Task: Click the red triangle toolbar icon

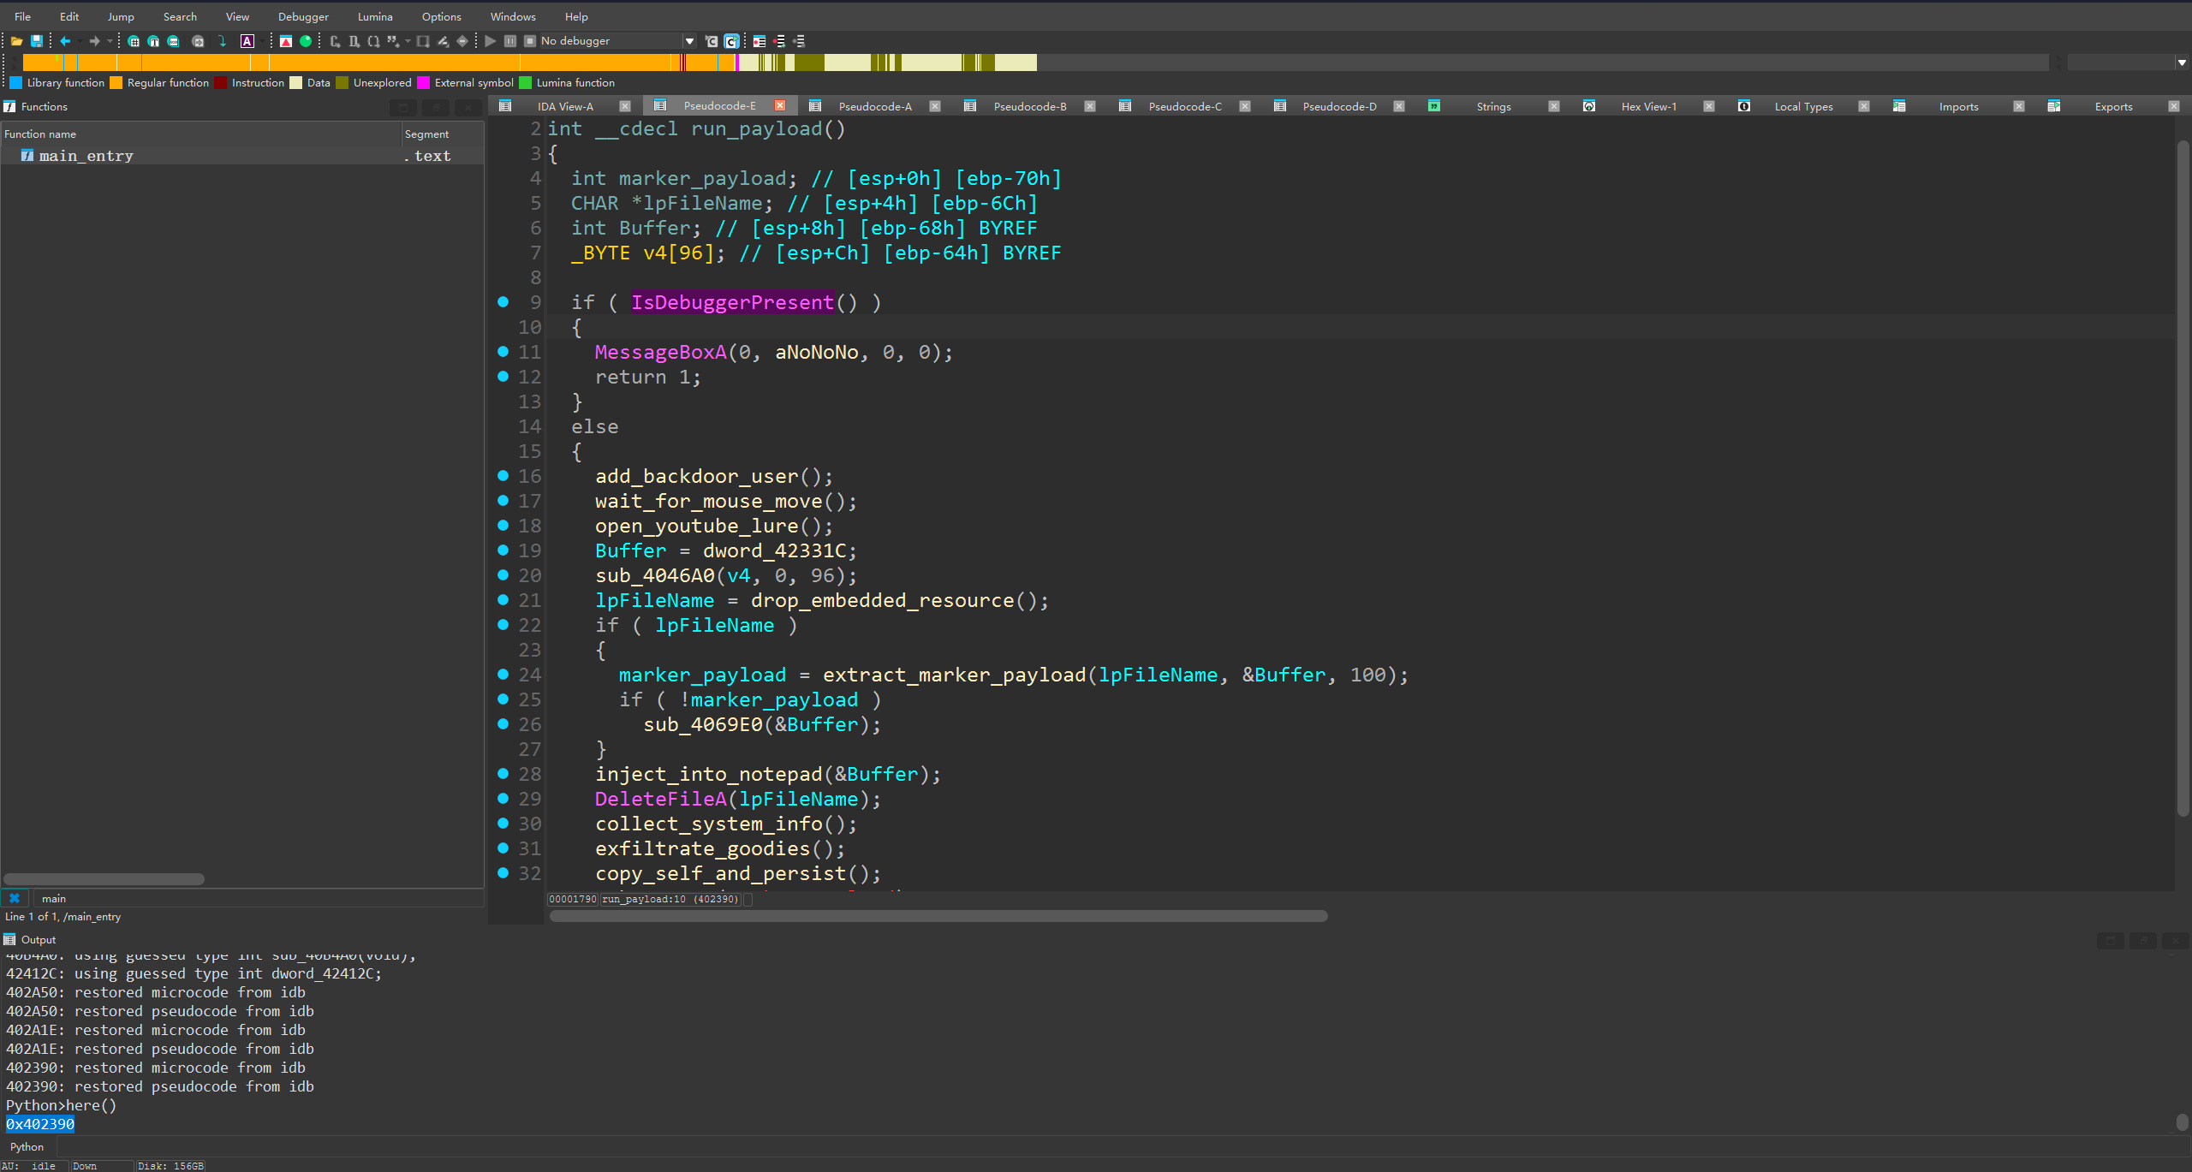Action: point(286,41)
